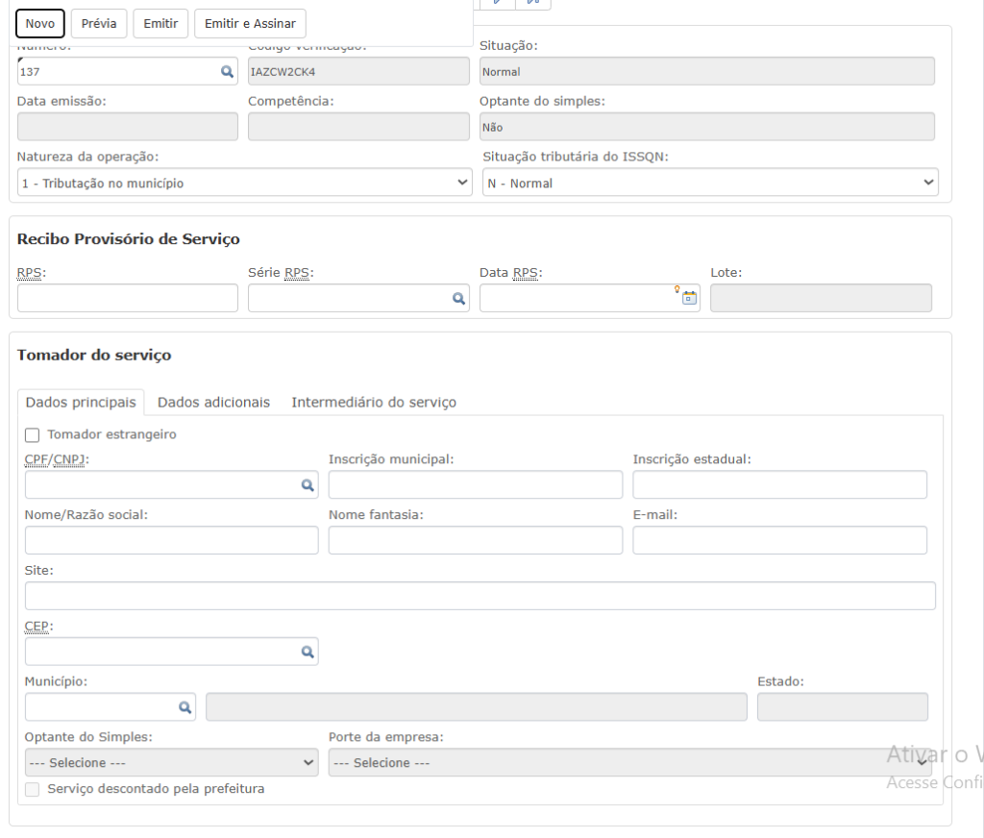Click the Inscrição estadual input field
This screenshot has width=984, height=838.
(x=779, y=485)
